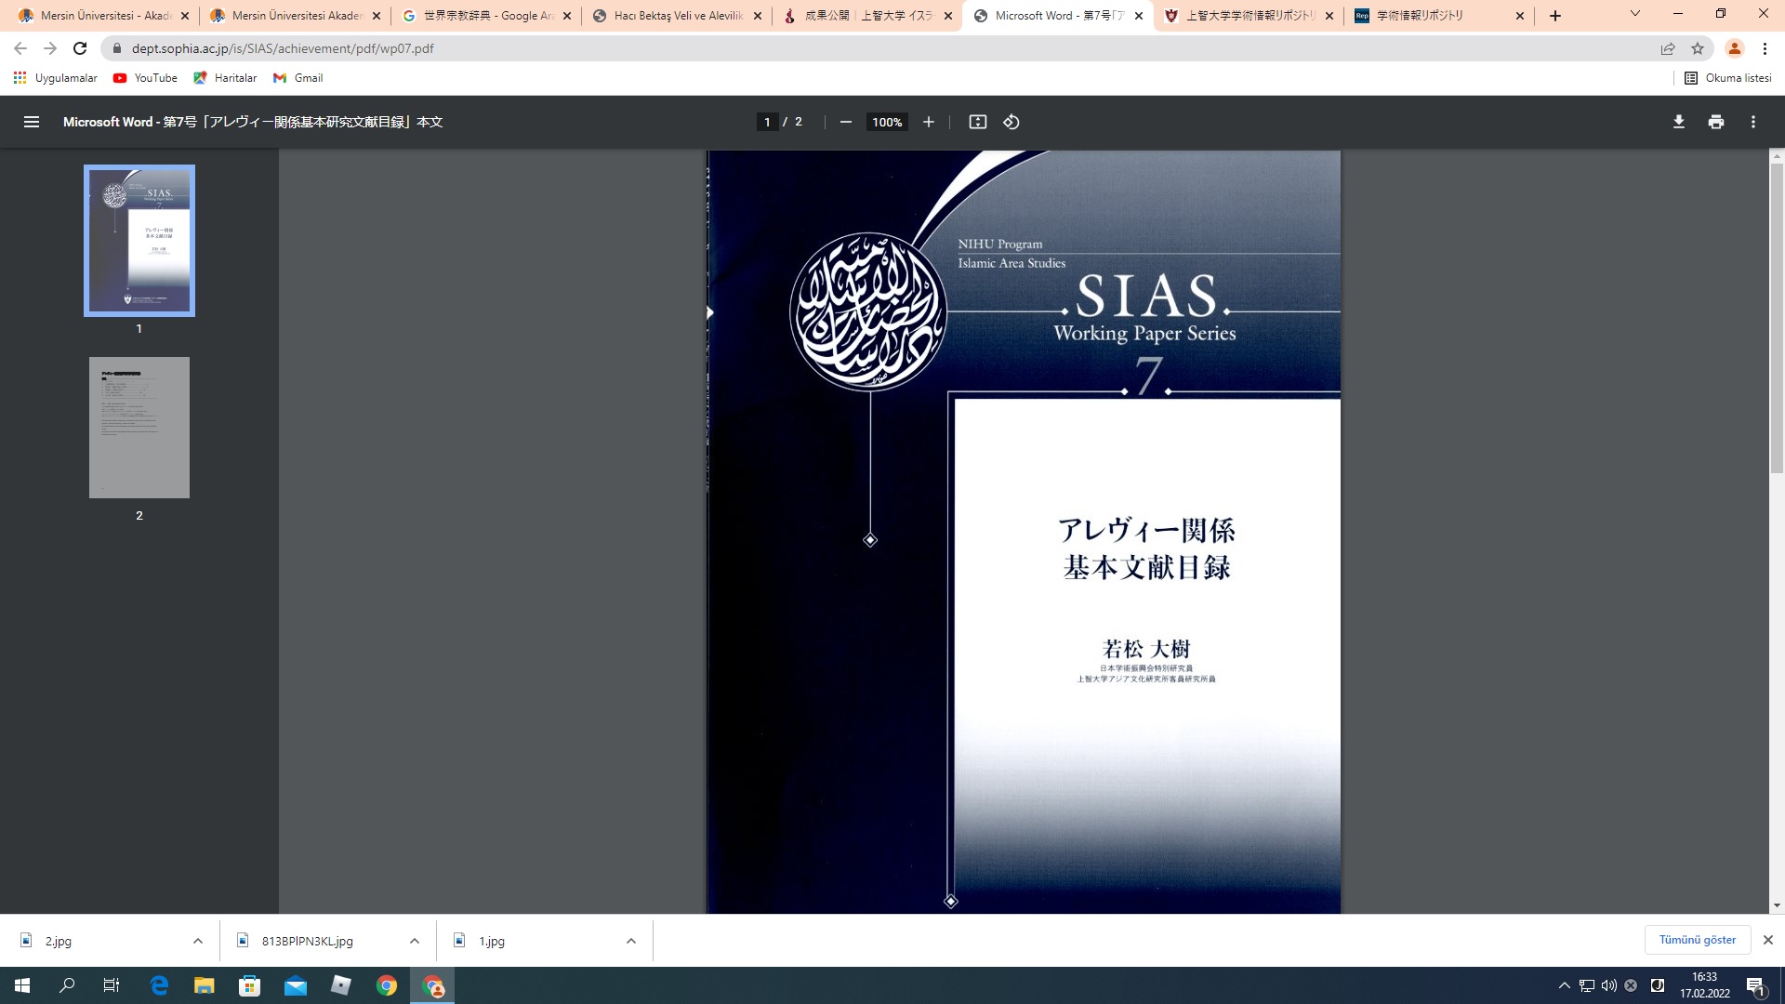The width and height of the screenshot is (1785, 1004).
Task: Open Haritalar bookmark
Action: point(225,78)
